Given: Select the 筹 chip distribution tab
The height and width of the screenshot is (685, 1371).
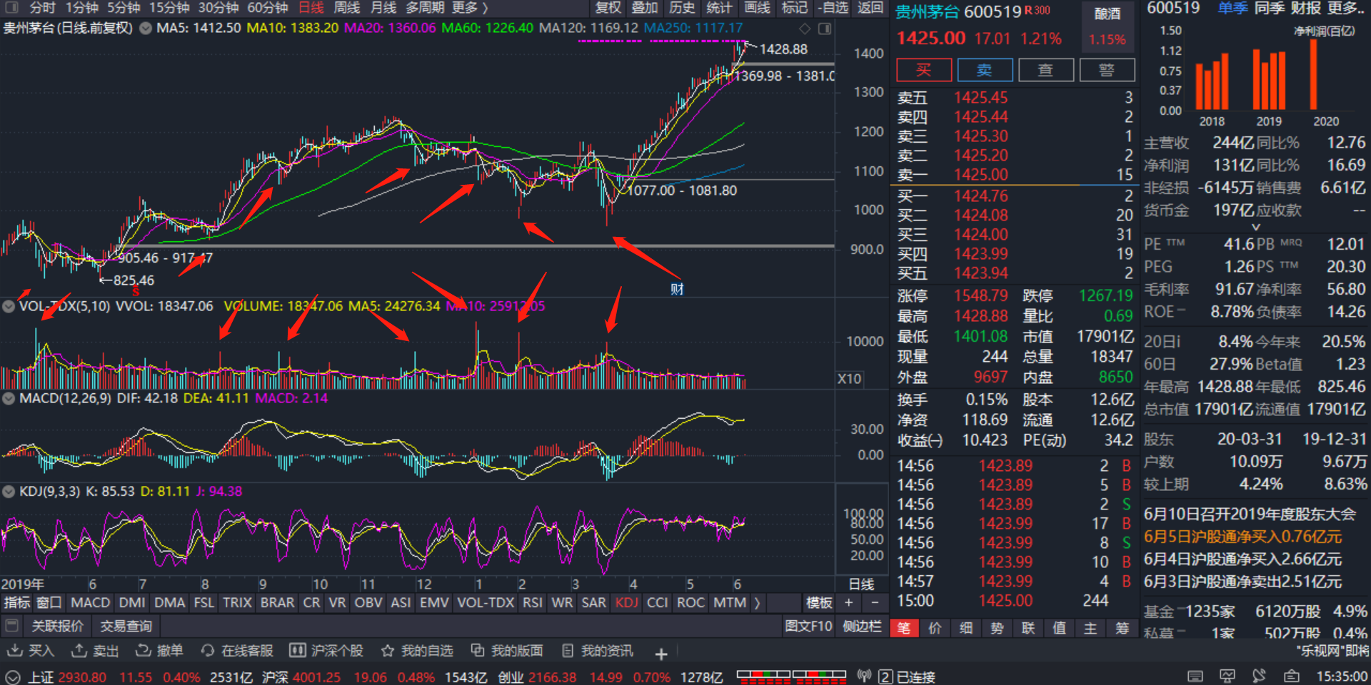Looking at the screenshot, I should [x=1123, y=628].
